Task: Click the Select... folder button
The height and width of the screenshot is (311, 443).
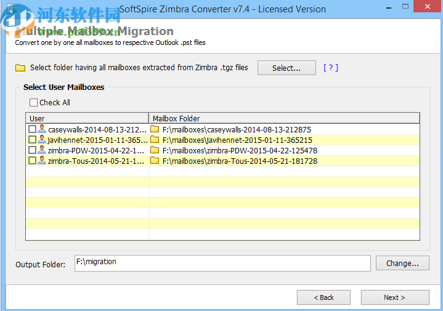Action: tap(287, 68)
